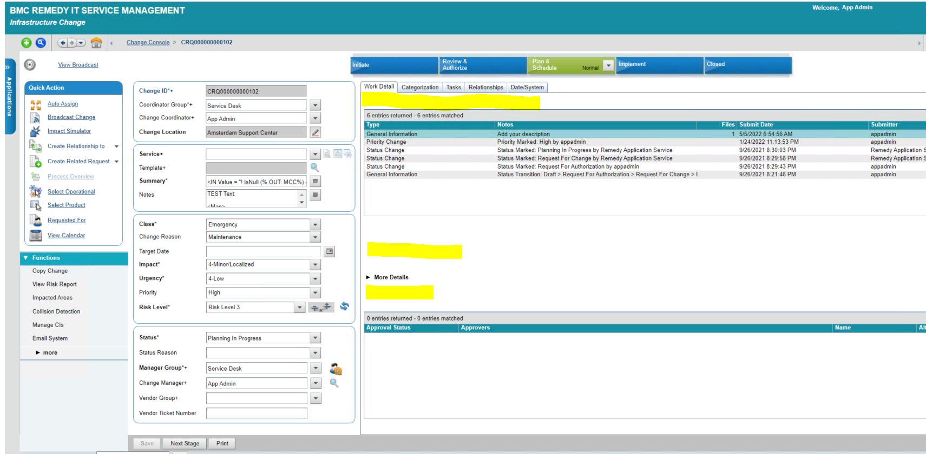
Task: Expand the more entry under Functions
Action: pyautogui.click(x=47, y=352)
